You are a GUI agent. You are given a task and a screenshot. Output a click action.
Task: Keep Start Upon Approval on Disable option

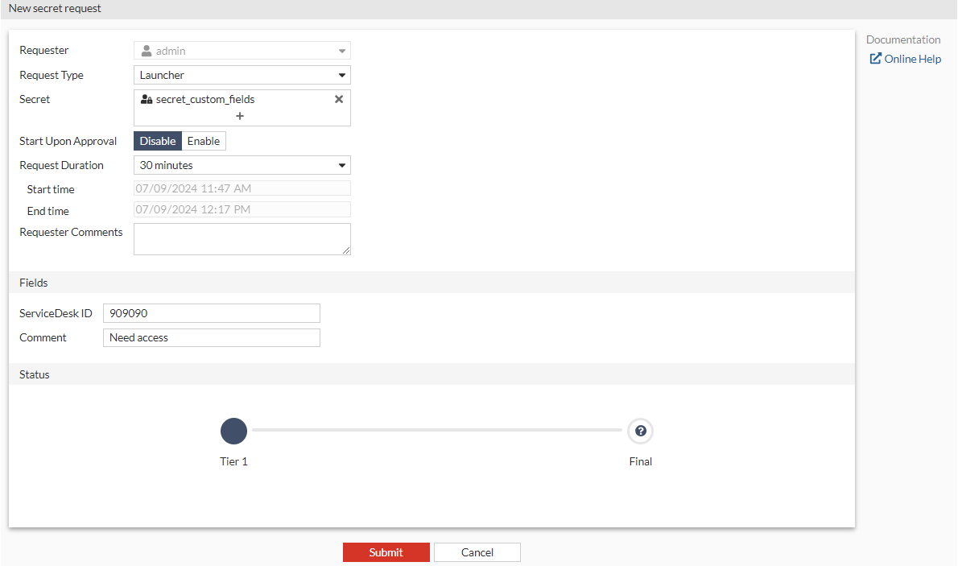point(157,141)
